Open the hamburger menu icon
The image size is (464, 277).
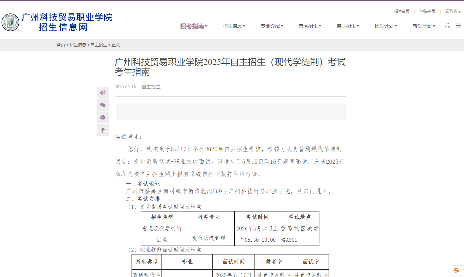click(x=458, y=26)
